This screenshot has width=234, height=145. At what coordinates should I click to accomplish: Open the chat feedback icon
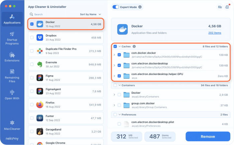coord(220,7)
